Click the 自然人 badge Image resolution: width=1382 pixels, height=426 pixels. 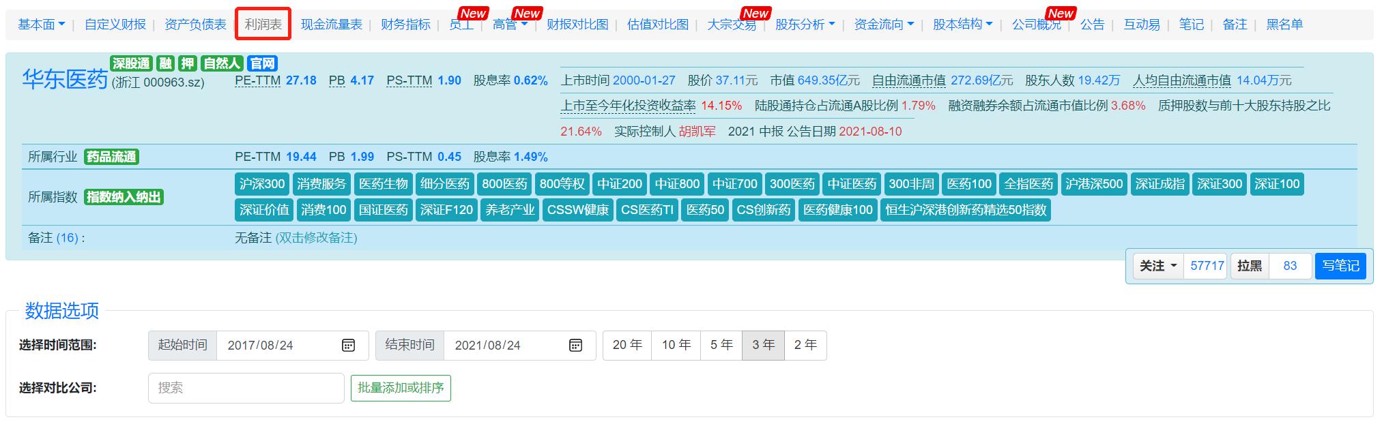222,63
